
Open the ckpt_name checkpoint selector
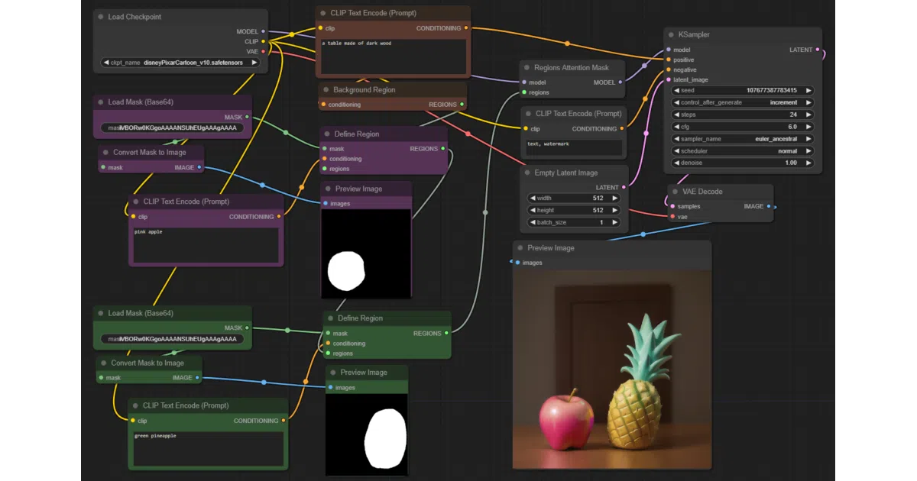pyautogui.click(x=180, y=63)
